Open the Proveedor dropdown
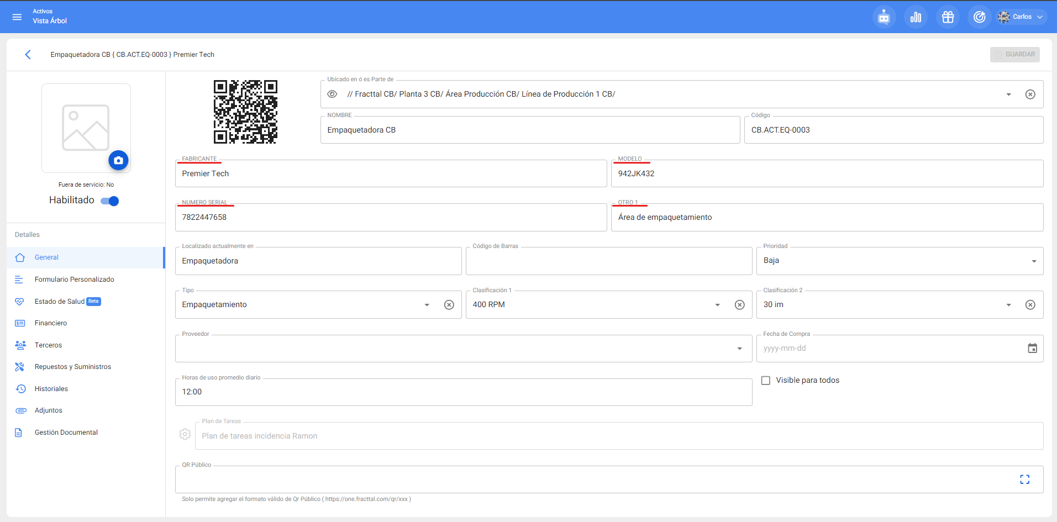Image resolution: width=1057 pixels, height=522 pixels. pos(739,349)
